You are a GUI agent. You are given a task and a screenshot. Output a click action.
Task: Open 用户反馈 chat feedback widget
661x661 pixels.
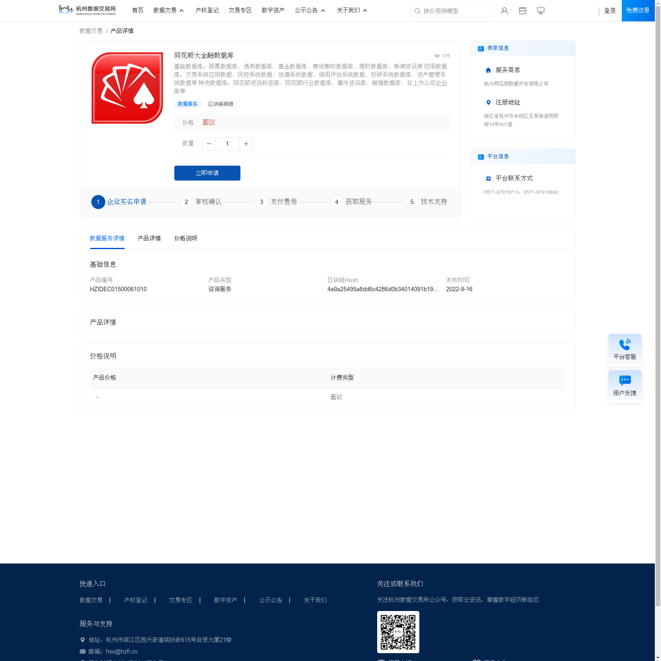pos(625,386)
